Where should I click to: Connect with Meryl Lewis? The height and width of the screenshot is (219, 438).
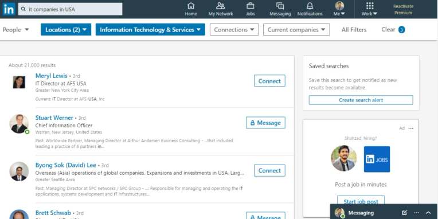coord(269,81)
